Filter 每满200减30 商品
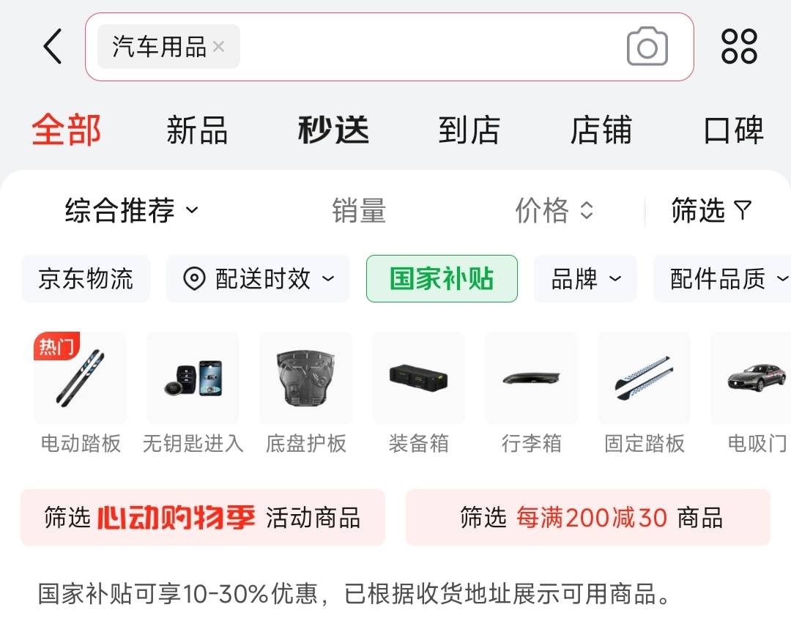This screenshot has width=791, height=632. tap(588, 518)
